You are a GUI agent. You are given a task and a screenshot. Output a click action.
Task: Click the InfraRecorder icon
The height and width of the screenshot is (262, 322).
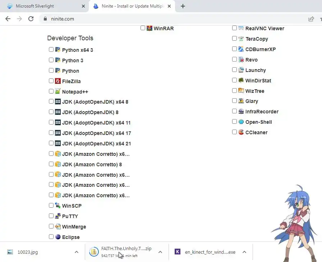[x=241, y=111]
